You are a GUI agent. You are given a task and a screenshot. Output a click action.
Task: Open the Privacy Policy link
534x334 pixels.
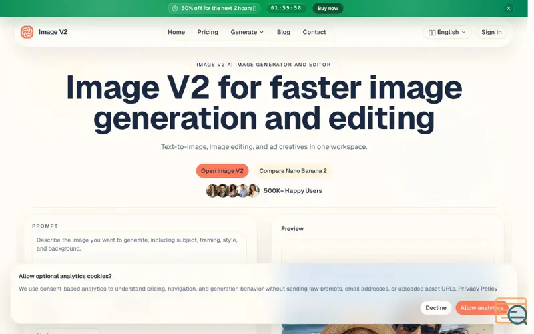point(477,289)
